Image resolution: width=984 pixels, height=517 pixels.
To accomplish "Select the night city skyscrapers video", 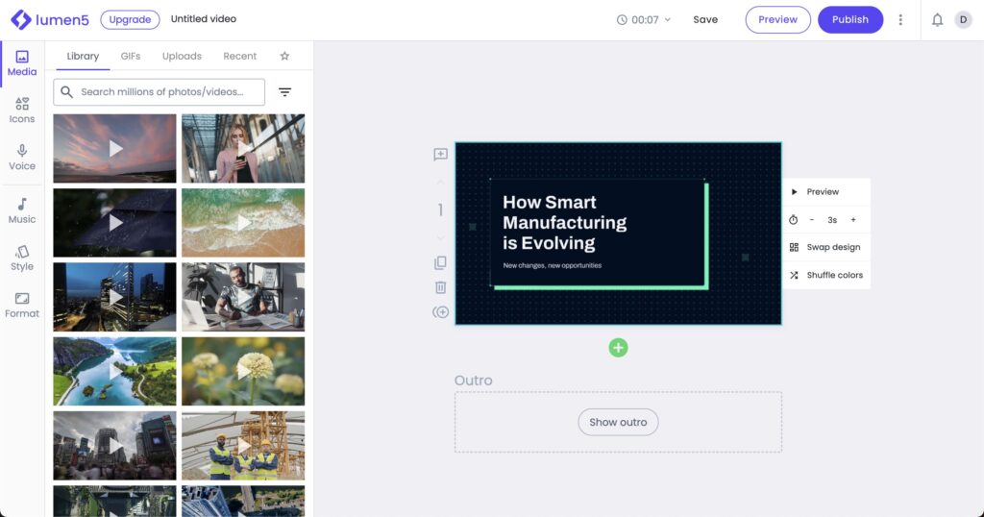I will [x=115, y=297].
